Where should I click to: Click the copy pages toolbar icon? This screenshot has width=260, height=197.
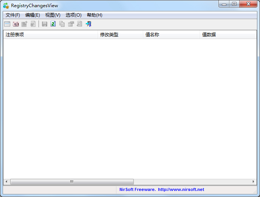[x=62, y=24]
